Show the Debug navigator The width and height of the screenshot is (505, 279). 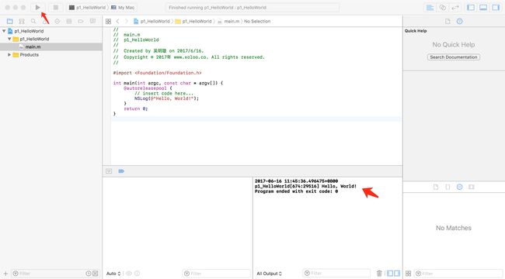pyautogui.click(x=69, y=21)
